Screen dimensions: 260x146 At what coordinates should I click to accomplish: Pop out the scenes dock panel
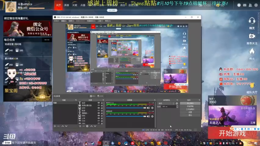point(76,100)
